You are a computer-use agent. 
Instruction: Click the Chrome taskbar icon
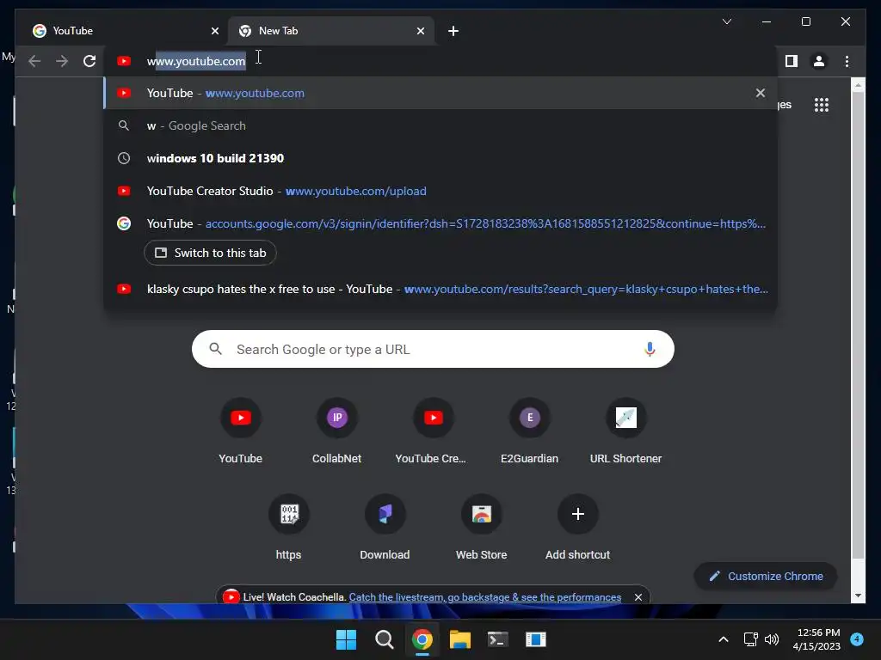(422, 639)
